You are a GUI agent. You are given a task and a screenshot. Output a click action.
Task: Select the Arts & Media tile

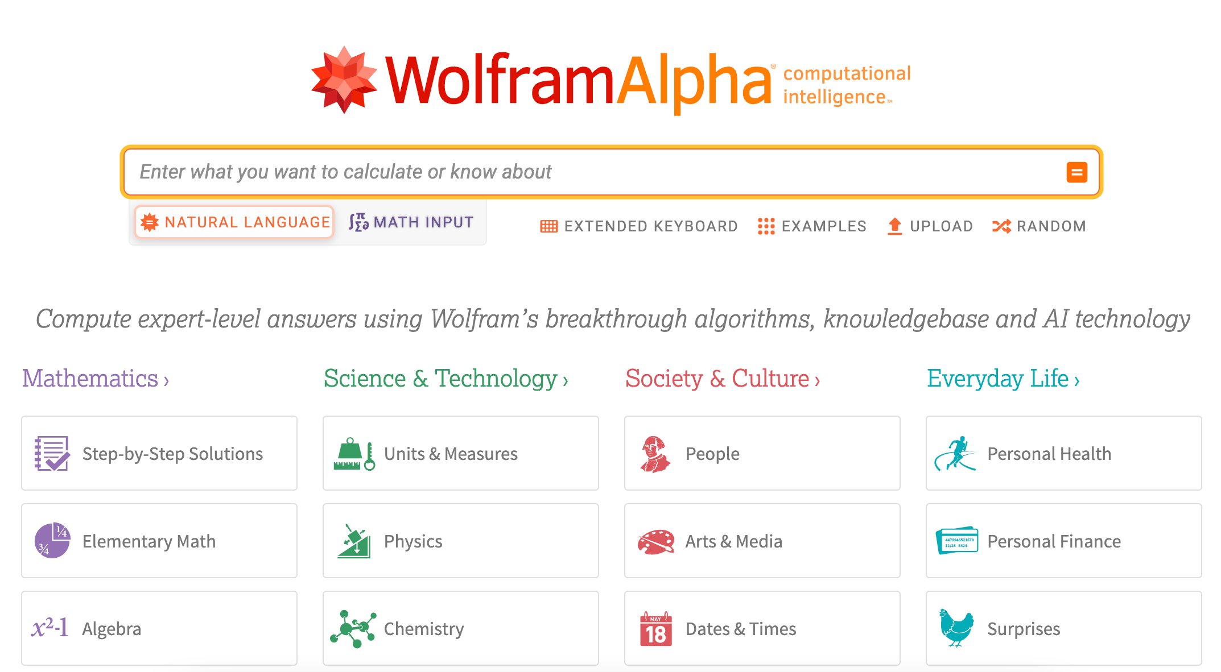(762, 541)
